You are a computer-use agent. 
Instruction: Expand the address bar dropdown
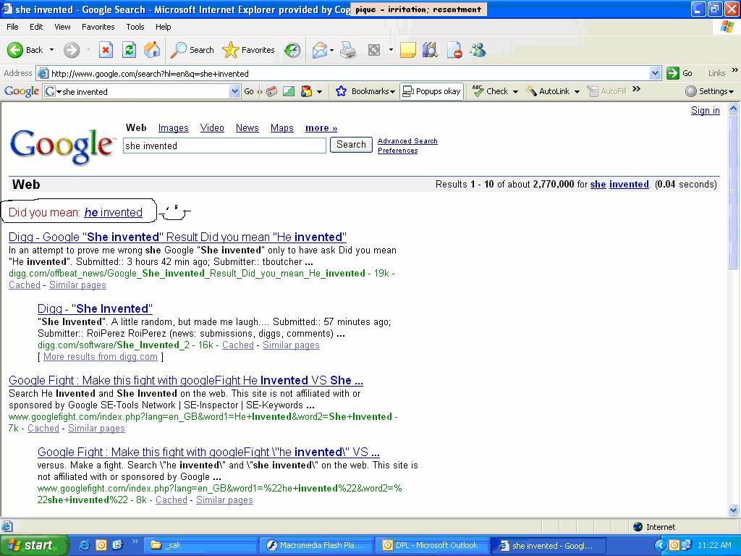(655, 73)
